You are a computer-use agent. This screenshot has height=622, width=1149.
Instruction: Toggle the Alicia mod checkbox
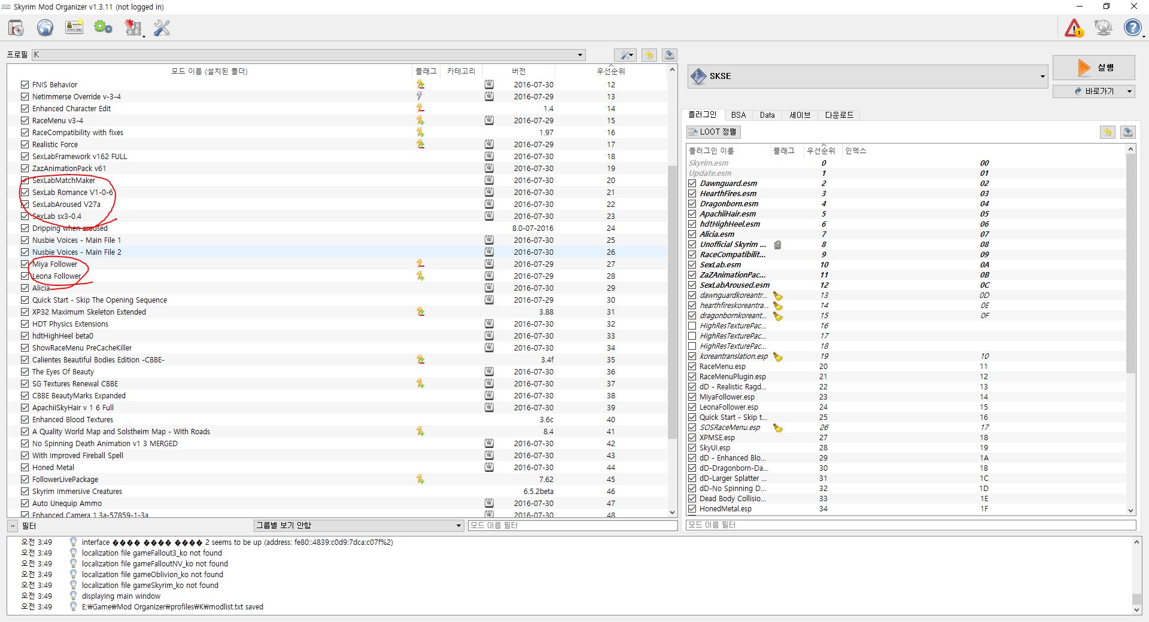[25, 288]
